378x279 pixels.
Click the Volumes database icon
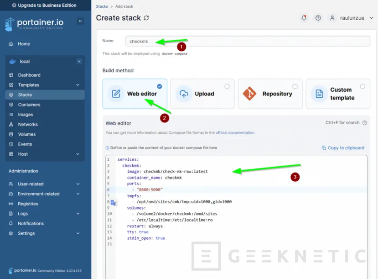(11, 134)
